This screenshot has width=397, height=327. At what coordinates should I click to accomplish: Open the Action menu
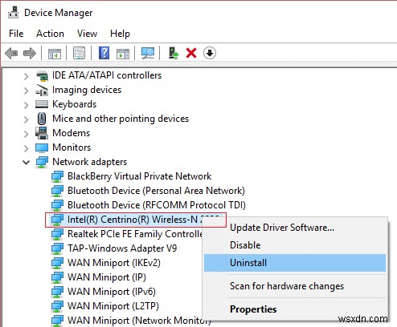[x=50, y=34]
